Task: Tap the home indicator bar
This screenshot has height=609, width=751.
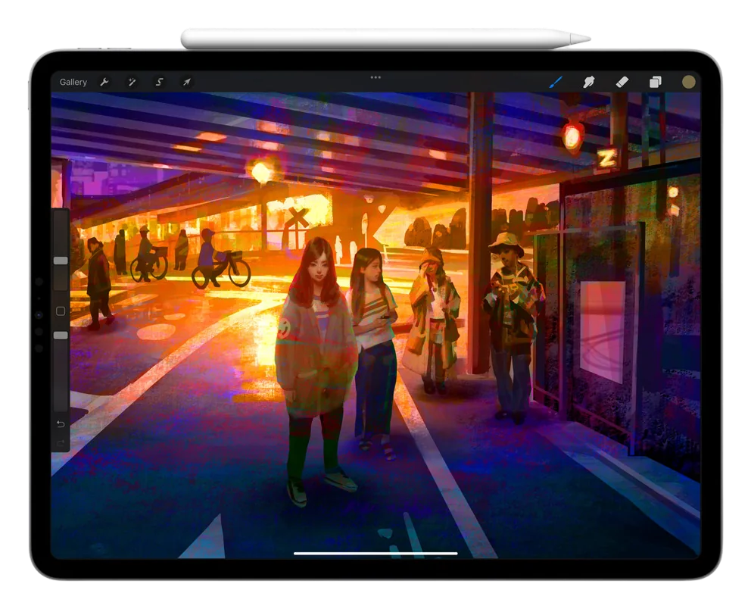Action: point(375,554)
